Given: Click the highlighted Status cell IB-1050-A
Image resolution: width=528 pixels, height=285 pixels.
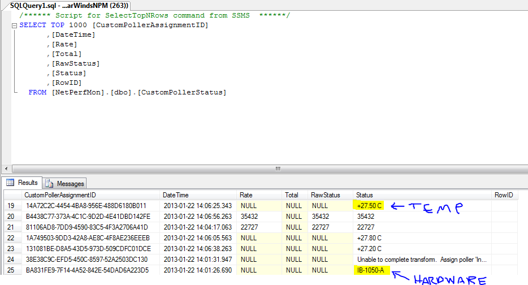Looking at the screenshot, I should click(422, 270).
